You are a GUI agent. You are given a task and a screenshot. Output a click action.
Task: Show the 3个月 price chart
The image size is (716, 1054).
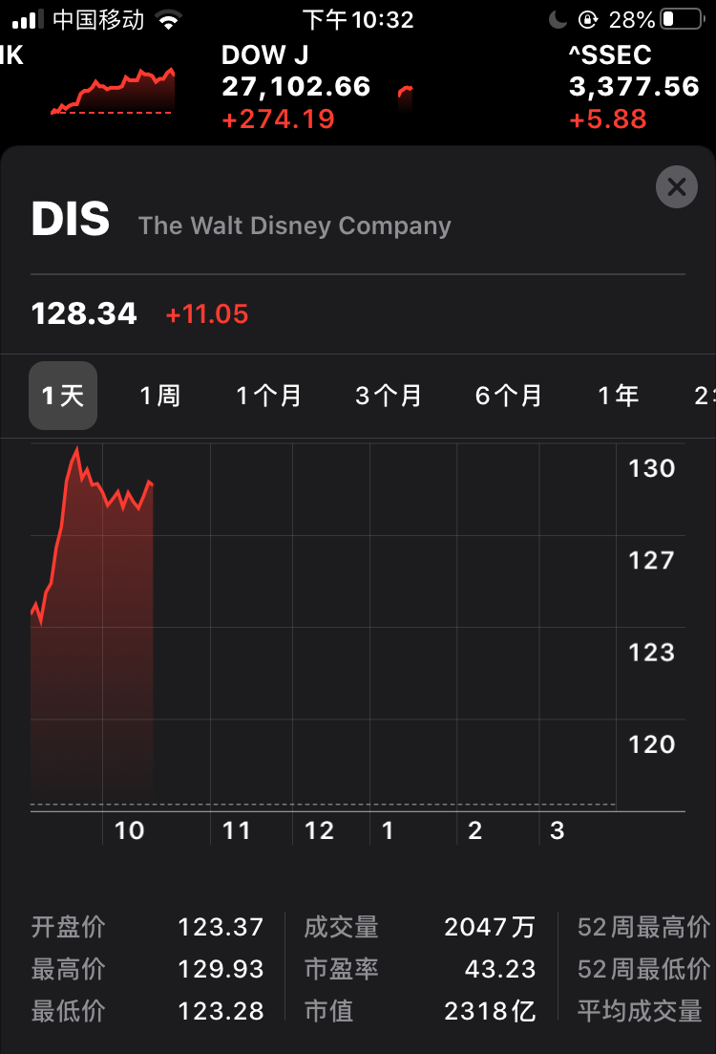coord(388,396)
